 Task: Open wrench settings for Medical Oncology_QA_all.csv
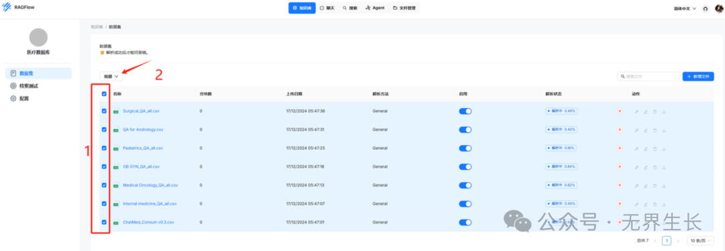[x=636, y=185]
